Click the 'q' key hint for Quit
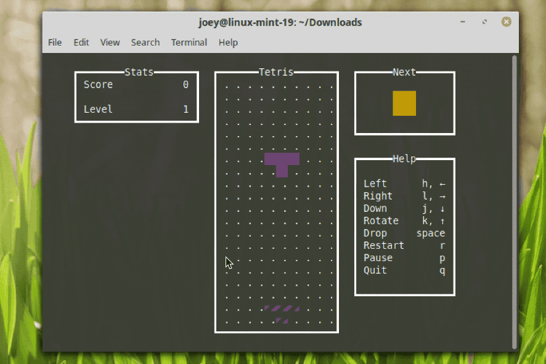 442,271
